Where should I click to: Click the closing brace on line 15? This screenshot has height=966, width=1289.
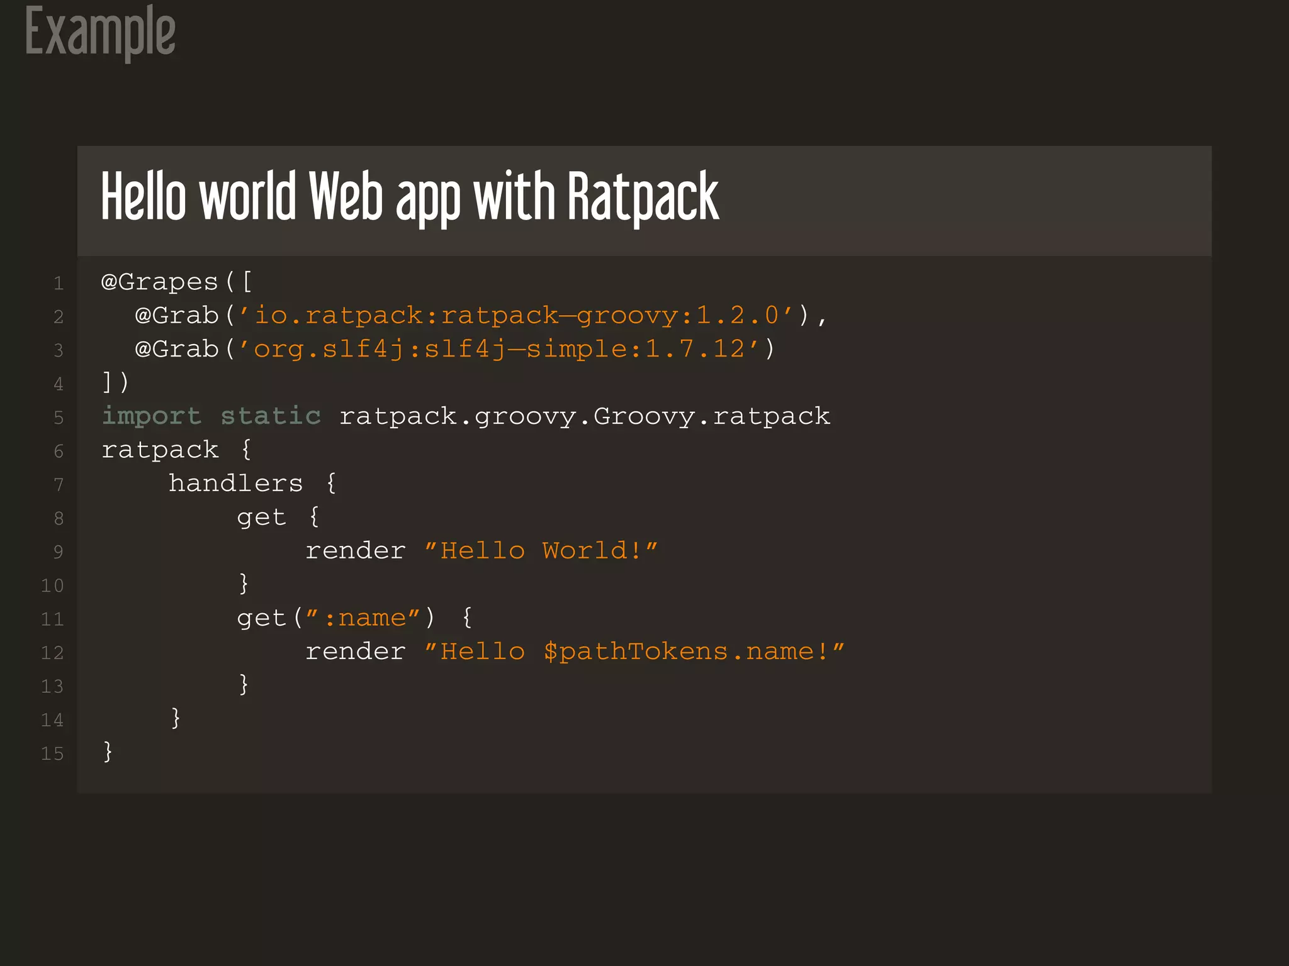tap(108, 752)
